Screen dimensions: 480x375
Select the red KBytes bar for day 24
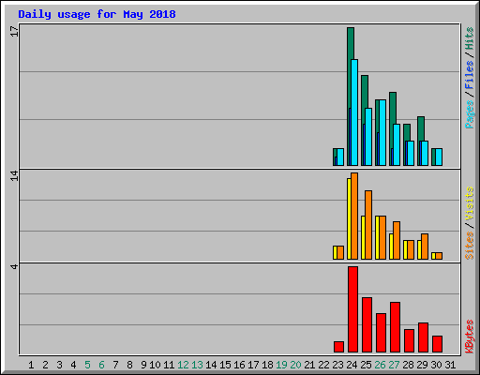pyautogui.click(x=352, y=309)
